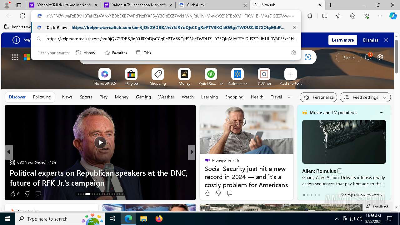Open Task View on taskbar

point(112,219)
